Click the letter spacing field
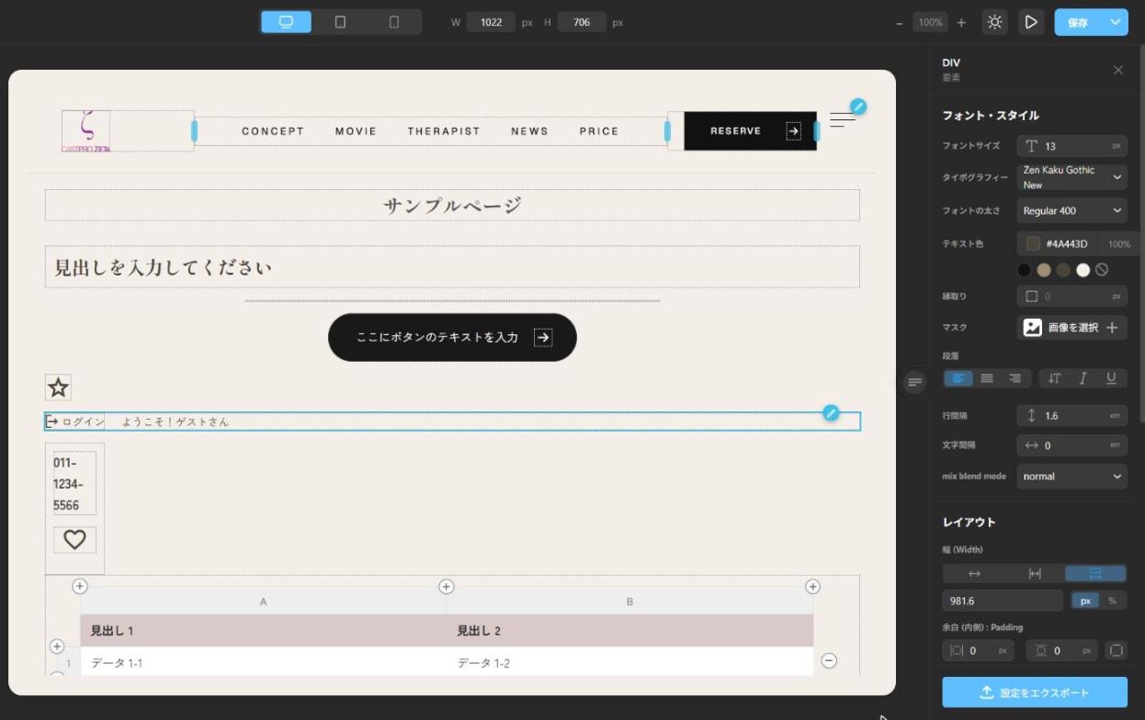 (1071, 445)
